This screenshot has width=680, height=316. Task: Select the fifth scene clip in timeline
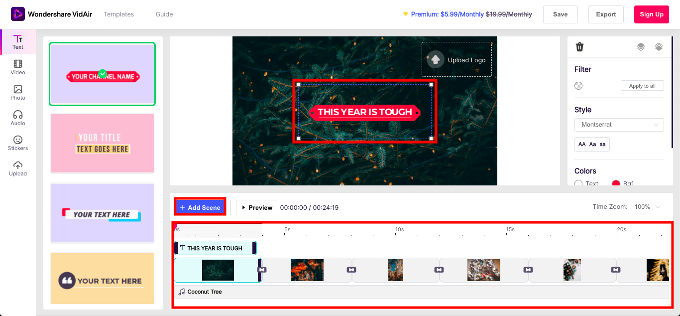(572, 270)
